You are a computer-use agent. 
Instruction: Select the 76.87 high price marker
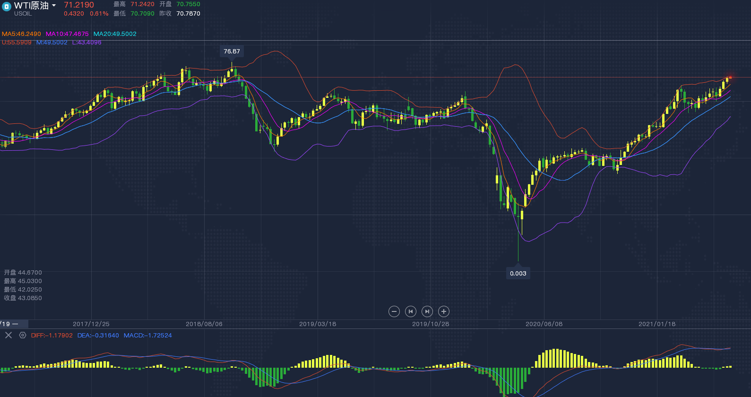point(232,51)
